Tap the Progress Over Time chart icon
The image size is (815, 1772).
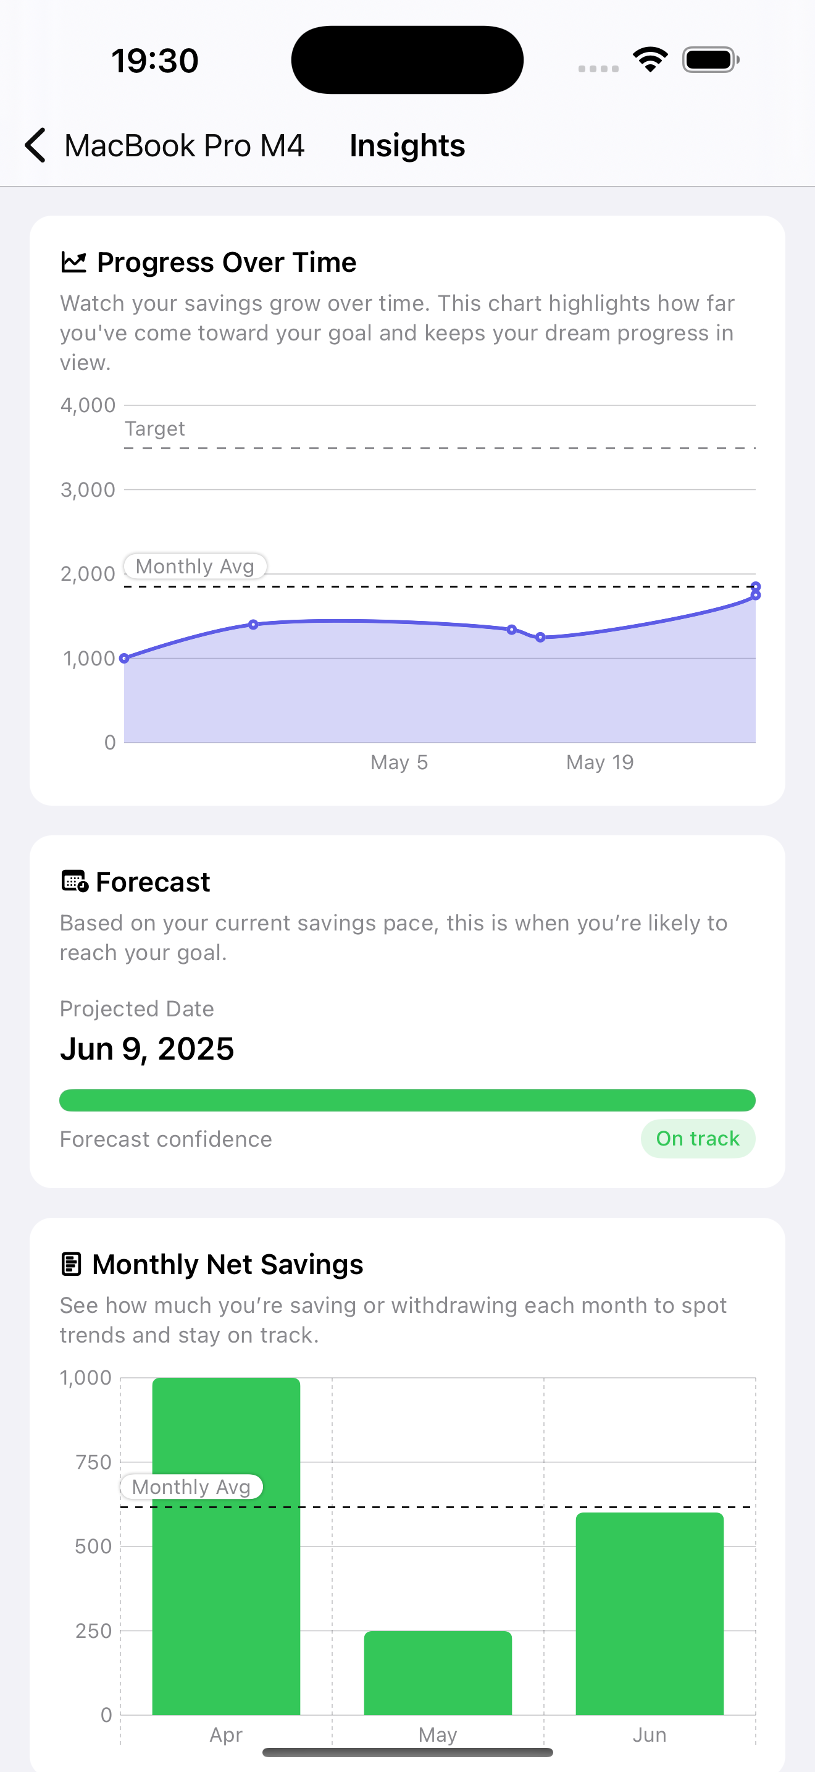tap(73, 262)
